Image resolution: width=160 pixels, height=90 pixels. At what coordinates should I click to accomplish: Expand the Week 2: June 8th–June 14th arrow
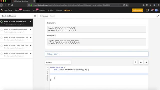click(x=30, y=29)
